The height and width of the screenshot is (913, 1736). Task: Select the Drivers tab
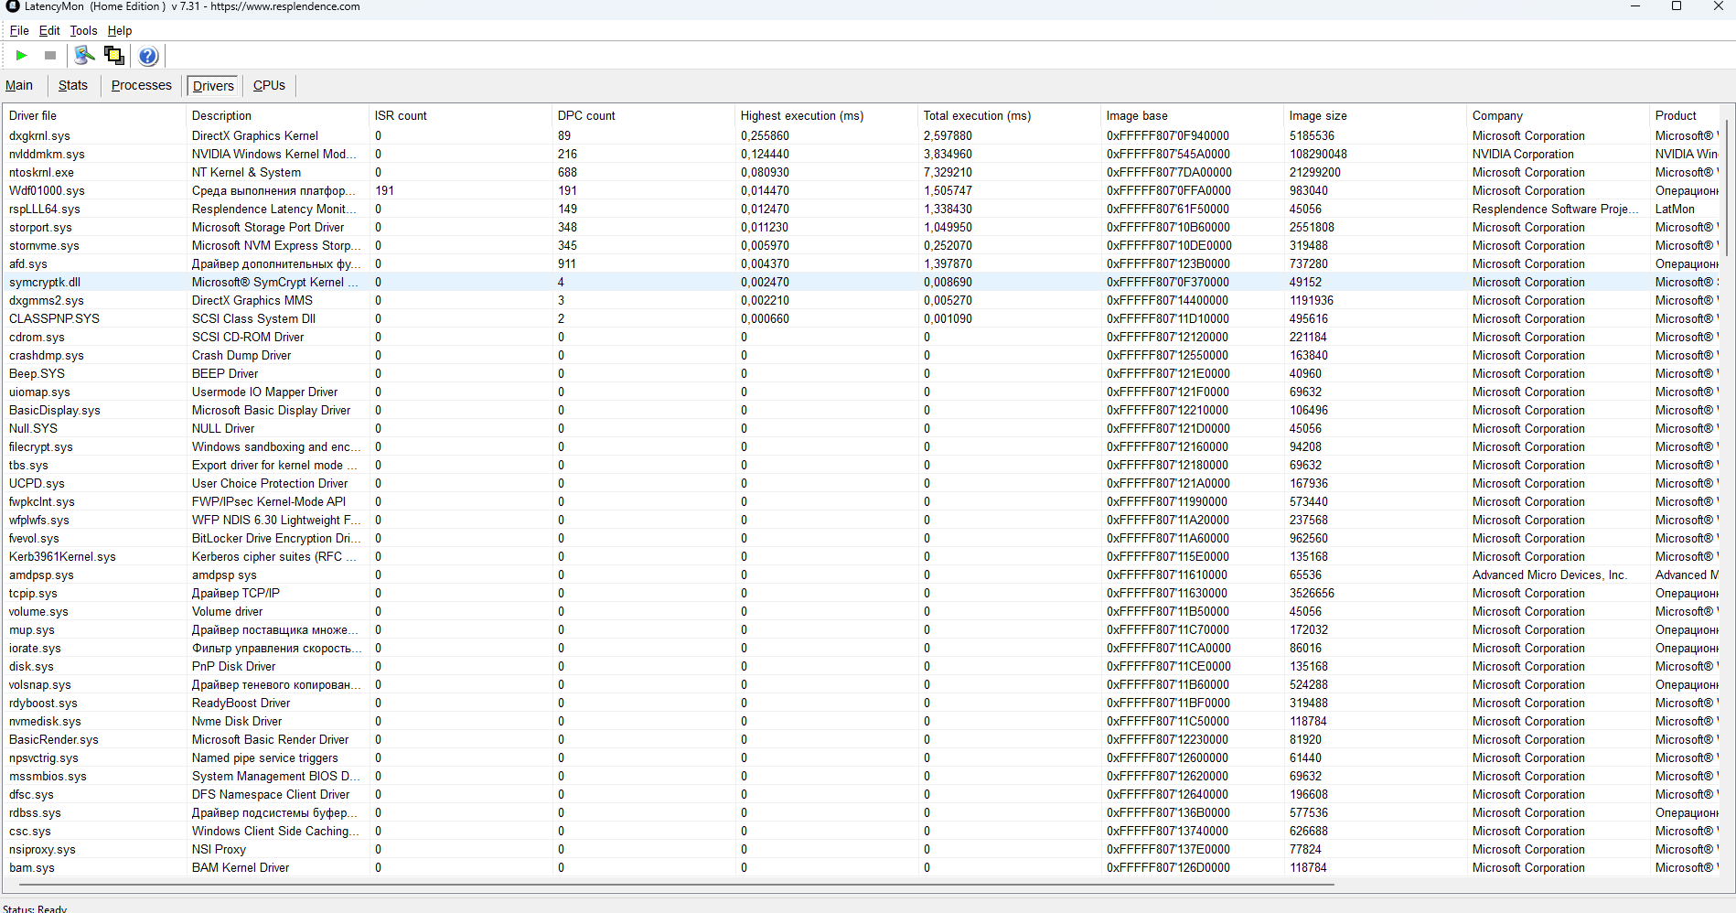tap(213, 86)
